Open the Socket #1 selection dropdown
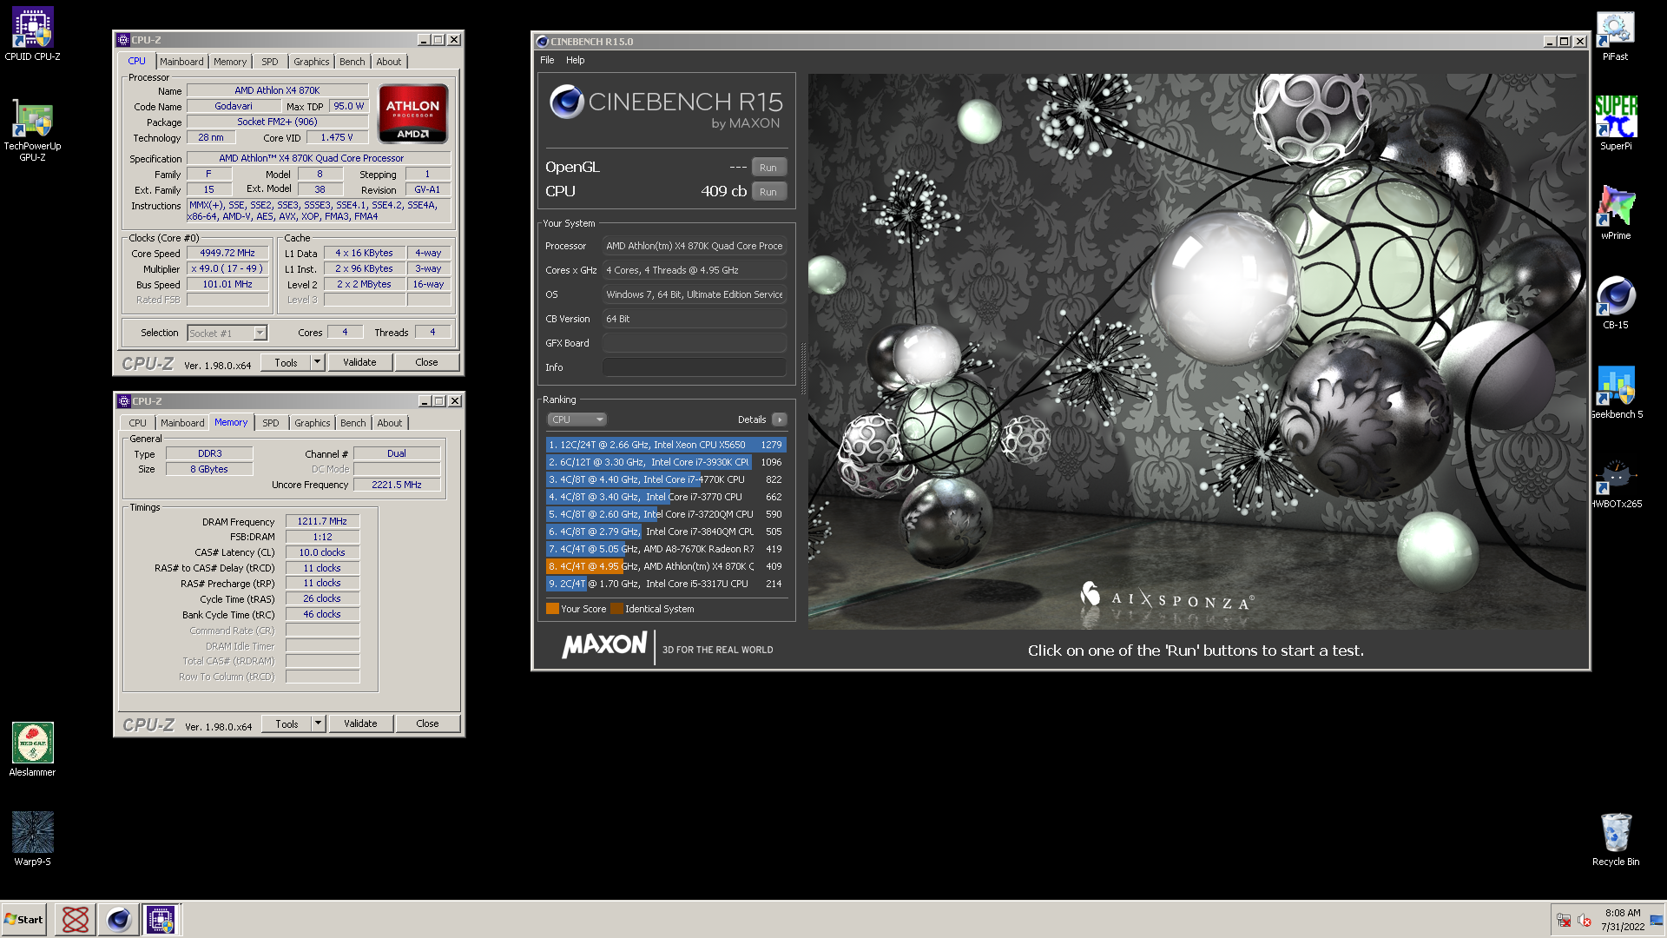The image size is (1667, 938). coord(227,334)
